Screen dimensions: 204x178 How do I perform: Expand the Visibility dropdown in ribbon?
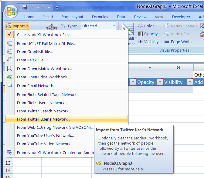(161, 42)
